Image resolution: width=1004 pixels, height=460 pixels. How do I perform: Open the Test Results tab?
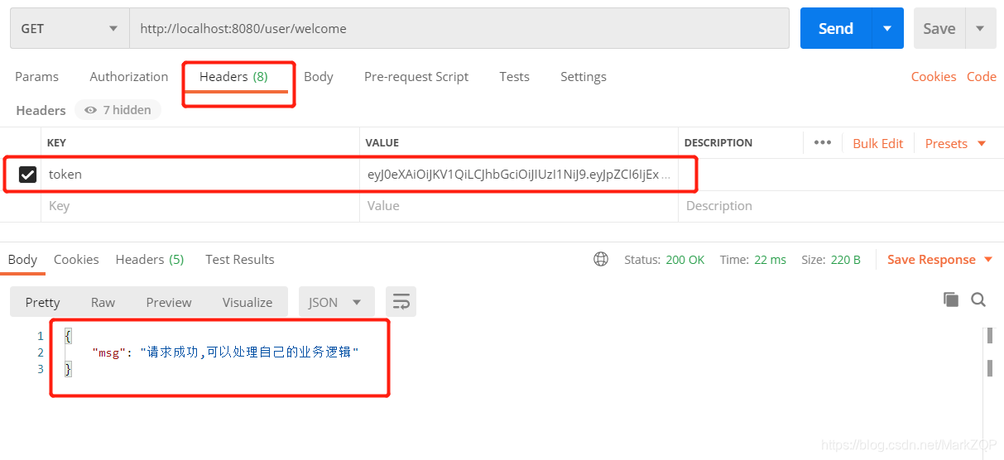[240, 259]
